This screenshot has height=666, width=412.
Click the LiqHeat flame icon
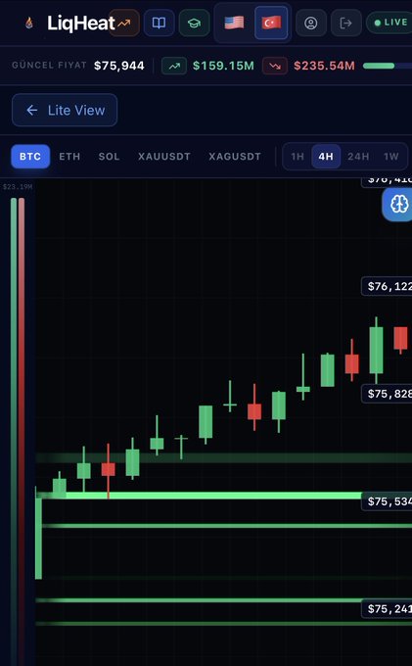(x=29, y=23)
